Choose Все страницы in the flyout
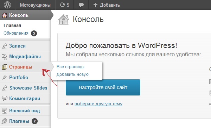The height and width of the screenshot is (128, 211). point(70,67)
